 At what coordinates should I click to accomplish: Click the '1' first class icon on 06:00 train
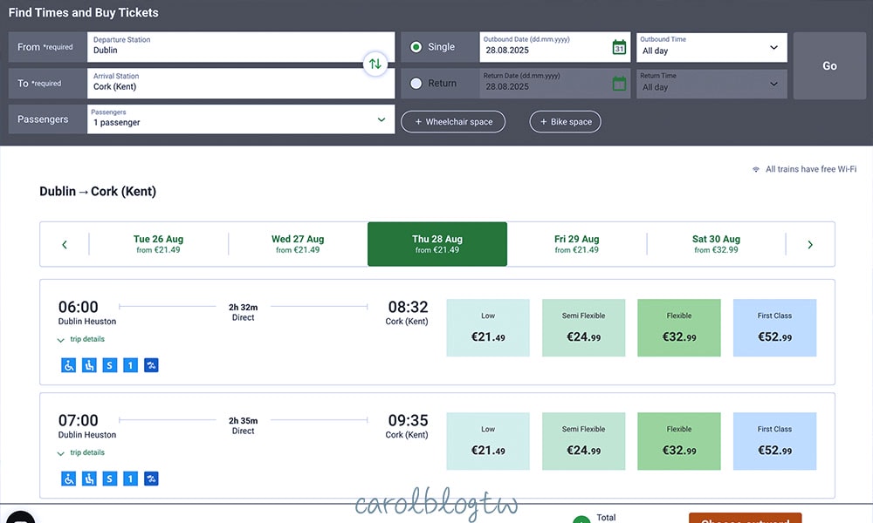[x=130, y=365]
